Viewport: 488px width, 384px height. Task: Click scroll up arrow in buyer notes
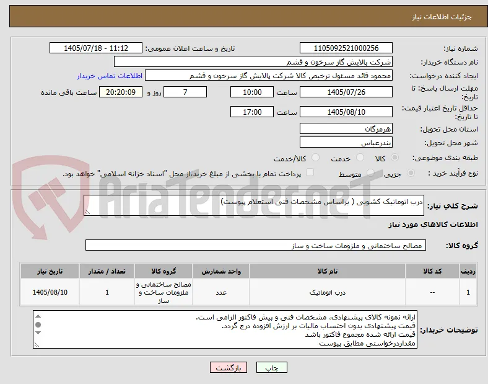pos(38,316)
